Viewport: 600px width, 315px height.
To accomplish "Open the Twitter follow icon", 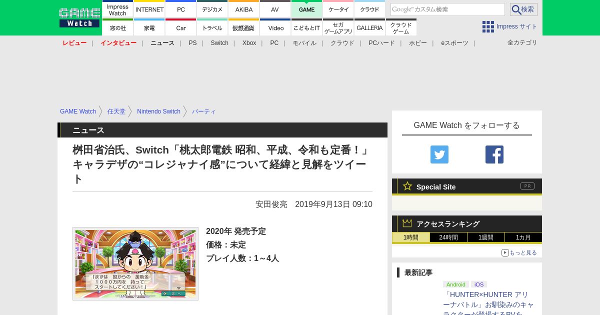I will tap(439, 154).
